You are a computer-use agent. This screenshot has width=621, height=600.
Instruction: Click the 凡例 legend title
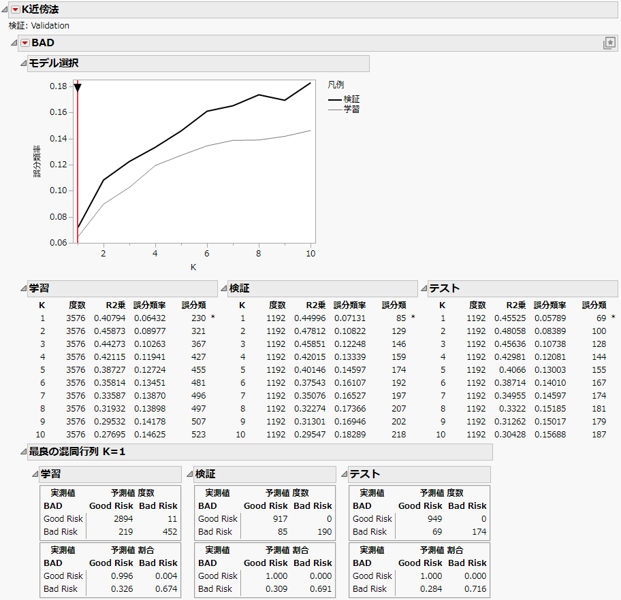pos(336,86)
